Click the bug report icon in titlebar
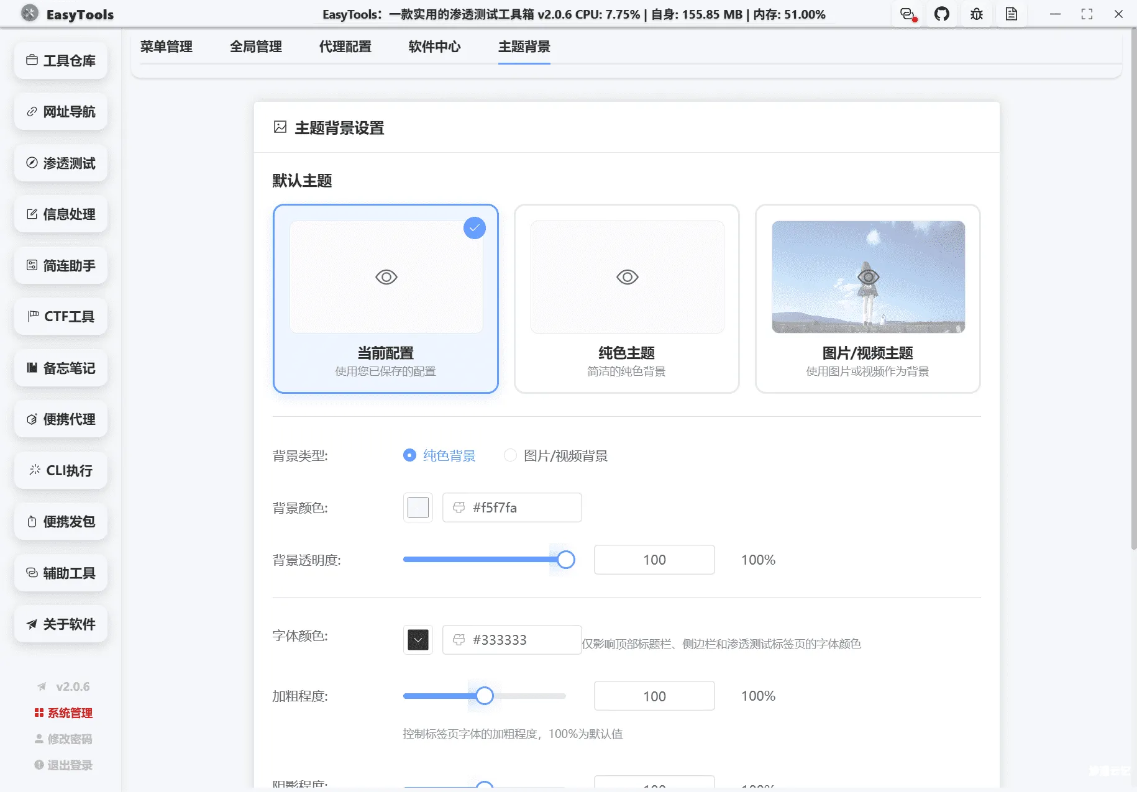1137x792 pixels. pyautogui.click(x=976, y=14)
